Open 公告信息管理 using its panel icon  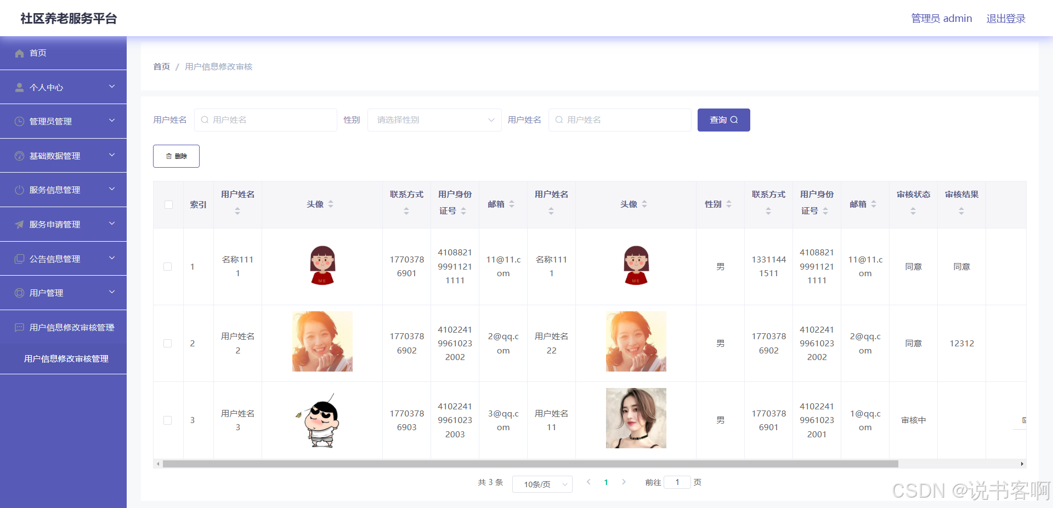pos(19,258)
